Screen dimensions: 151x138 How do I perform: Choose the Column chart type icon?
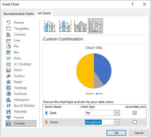[x=9, y=34]
